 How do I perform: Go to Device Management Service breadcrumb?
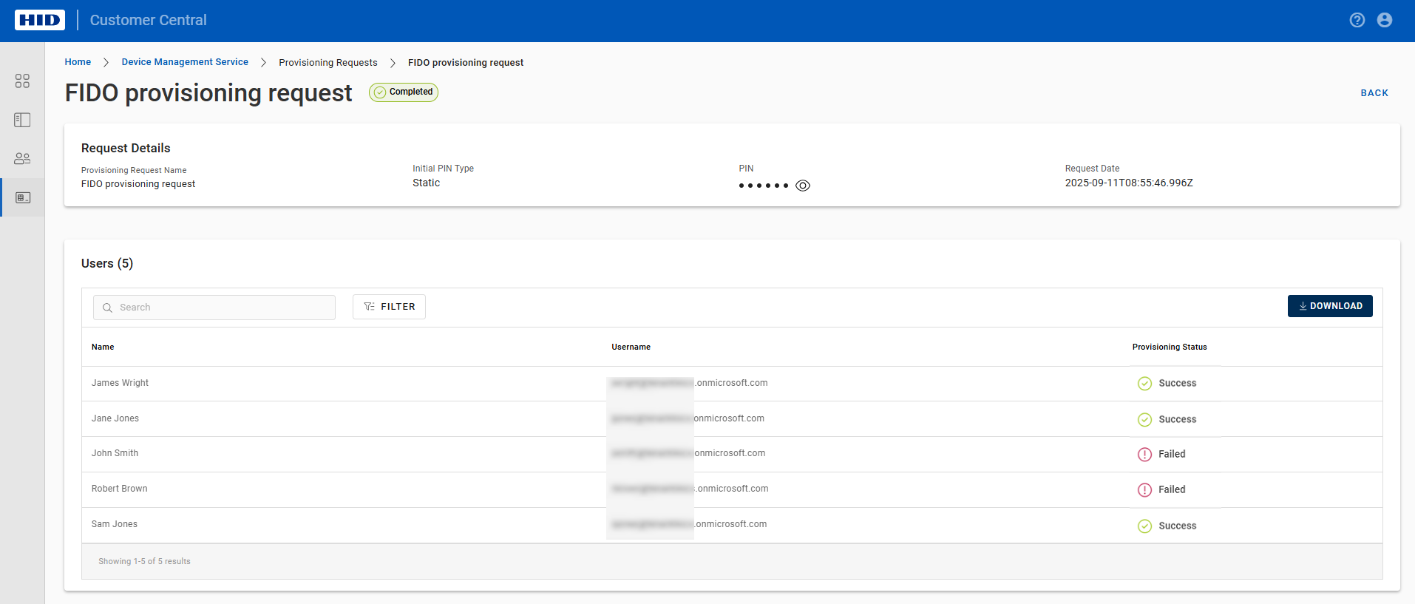tap(185, 62)
